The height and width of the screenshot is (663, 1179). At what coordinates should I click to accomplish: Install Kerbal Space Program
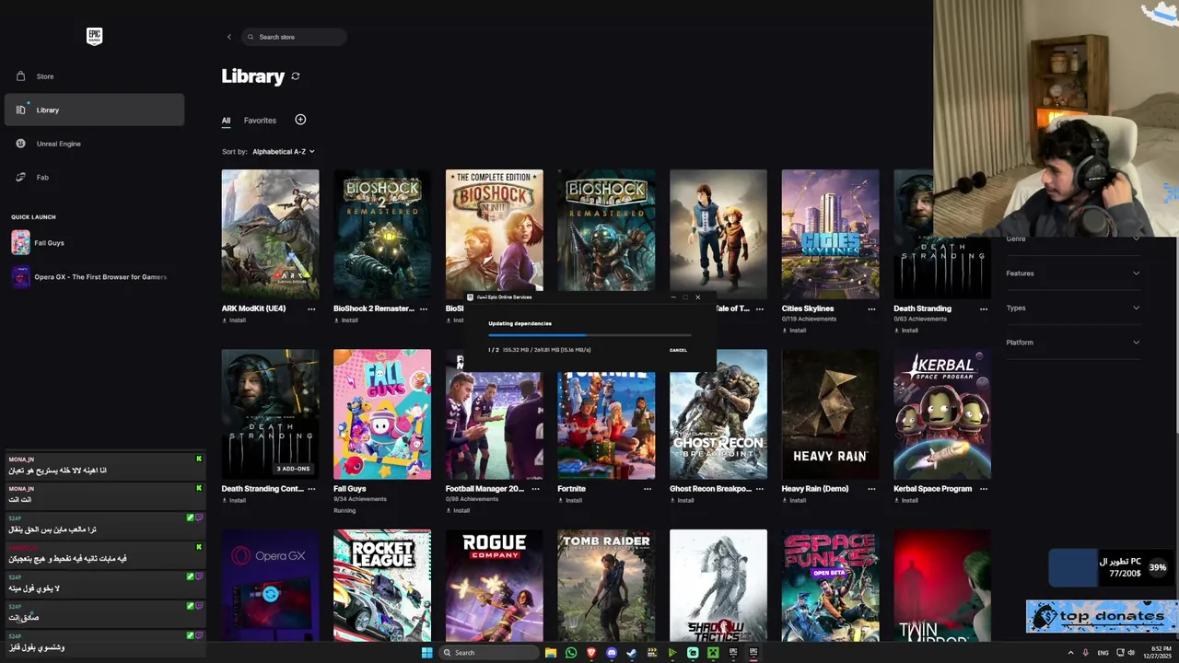(906, 500)
